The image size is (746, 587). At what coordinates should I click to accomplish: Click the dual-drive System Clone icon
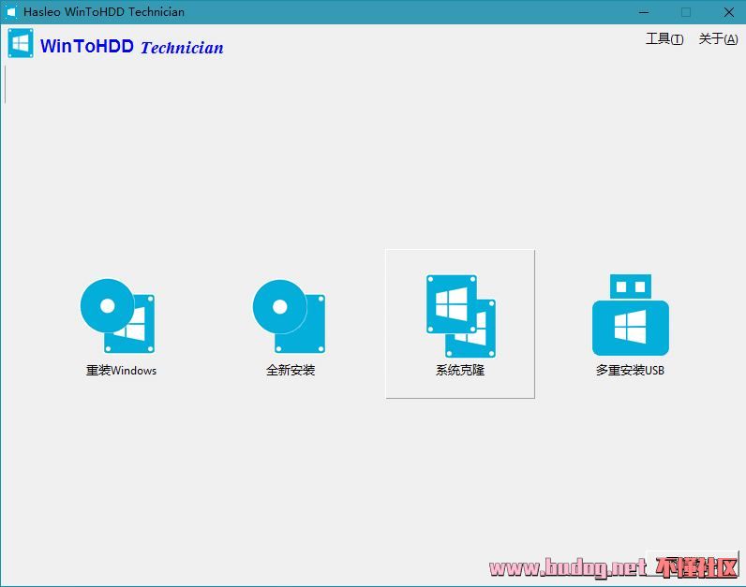[461, 316]
